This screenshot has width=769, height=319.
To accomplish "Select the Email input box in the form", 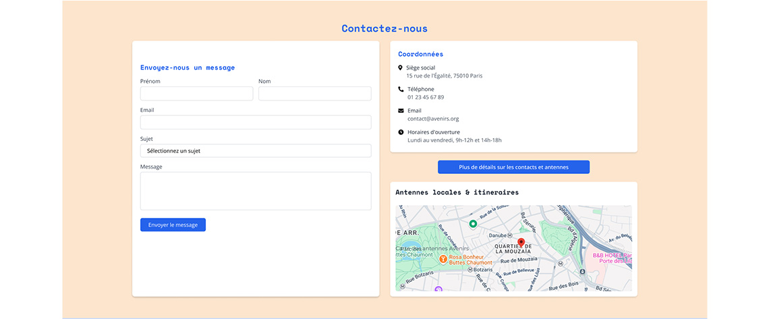I will click(256, 122).
